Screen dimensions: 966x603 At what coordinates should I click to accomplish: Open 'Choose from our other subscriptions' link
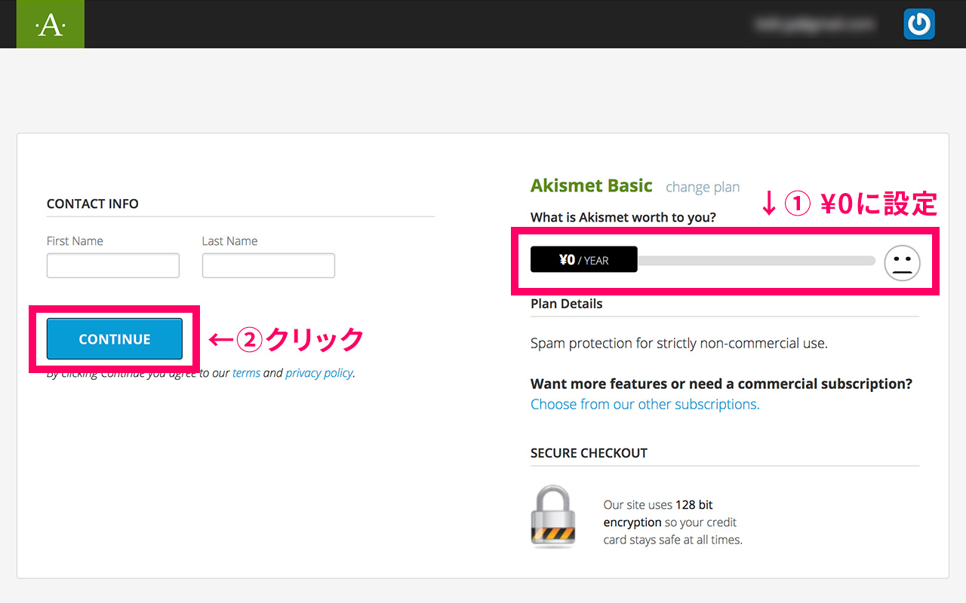coord(645,404)
